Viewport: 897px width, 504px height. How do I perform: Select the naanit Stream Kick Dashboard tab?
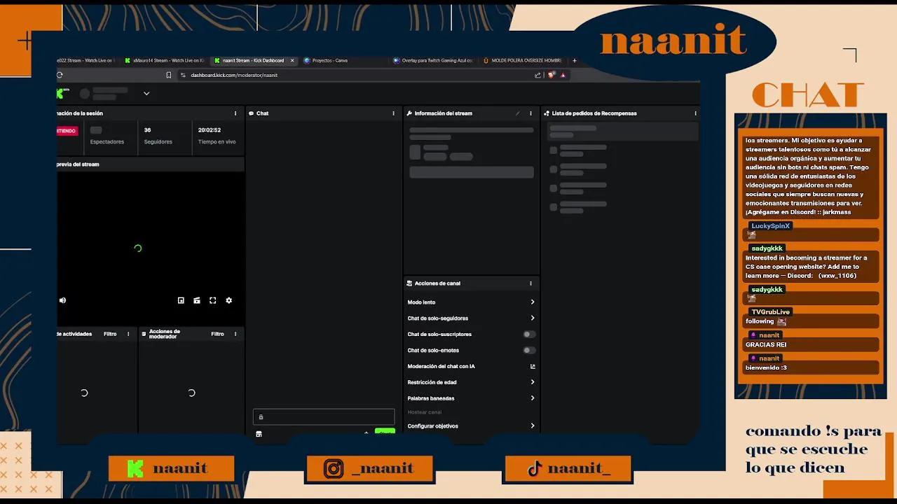click(254, 60)
